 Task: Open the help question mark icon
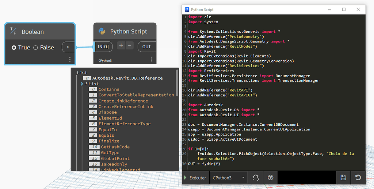[270, 178]
